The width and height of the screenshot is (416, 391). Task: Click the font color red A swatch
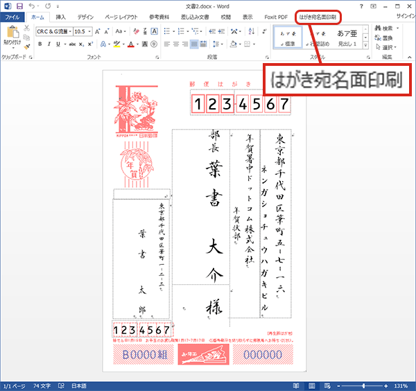(x=131, y=44)
